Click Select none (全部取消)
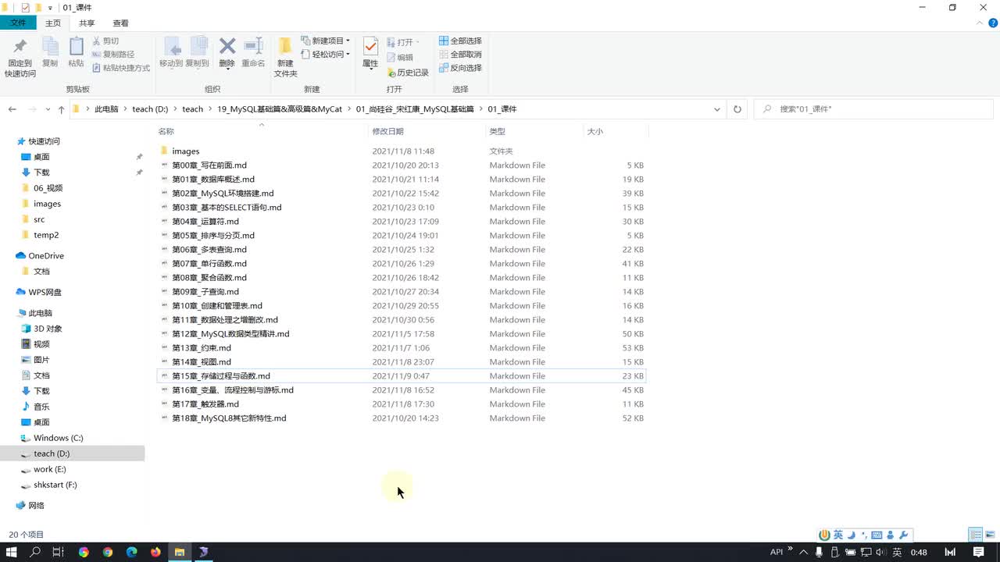The height and width of the screenshot is (562, 1000). pyautogui.click(x=460, y=55)
